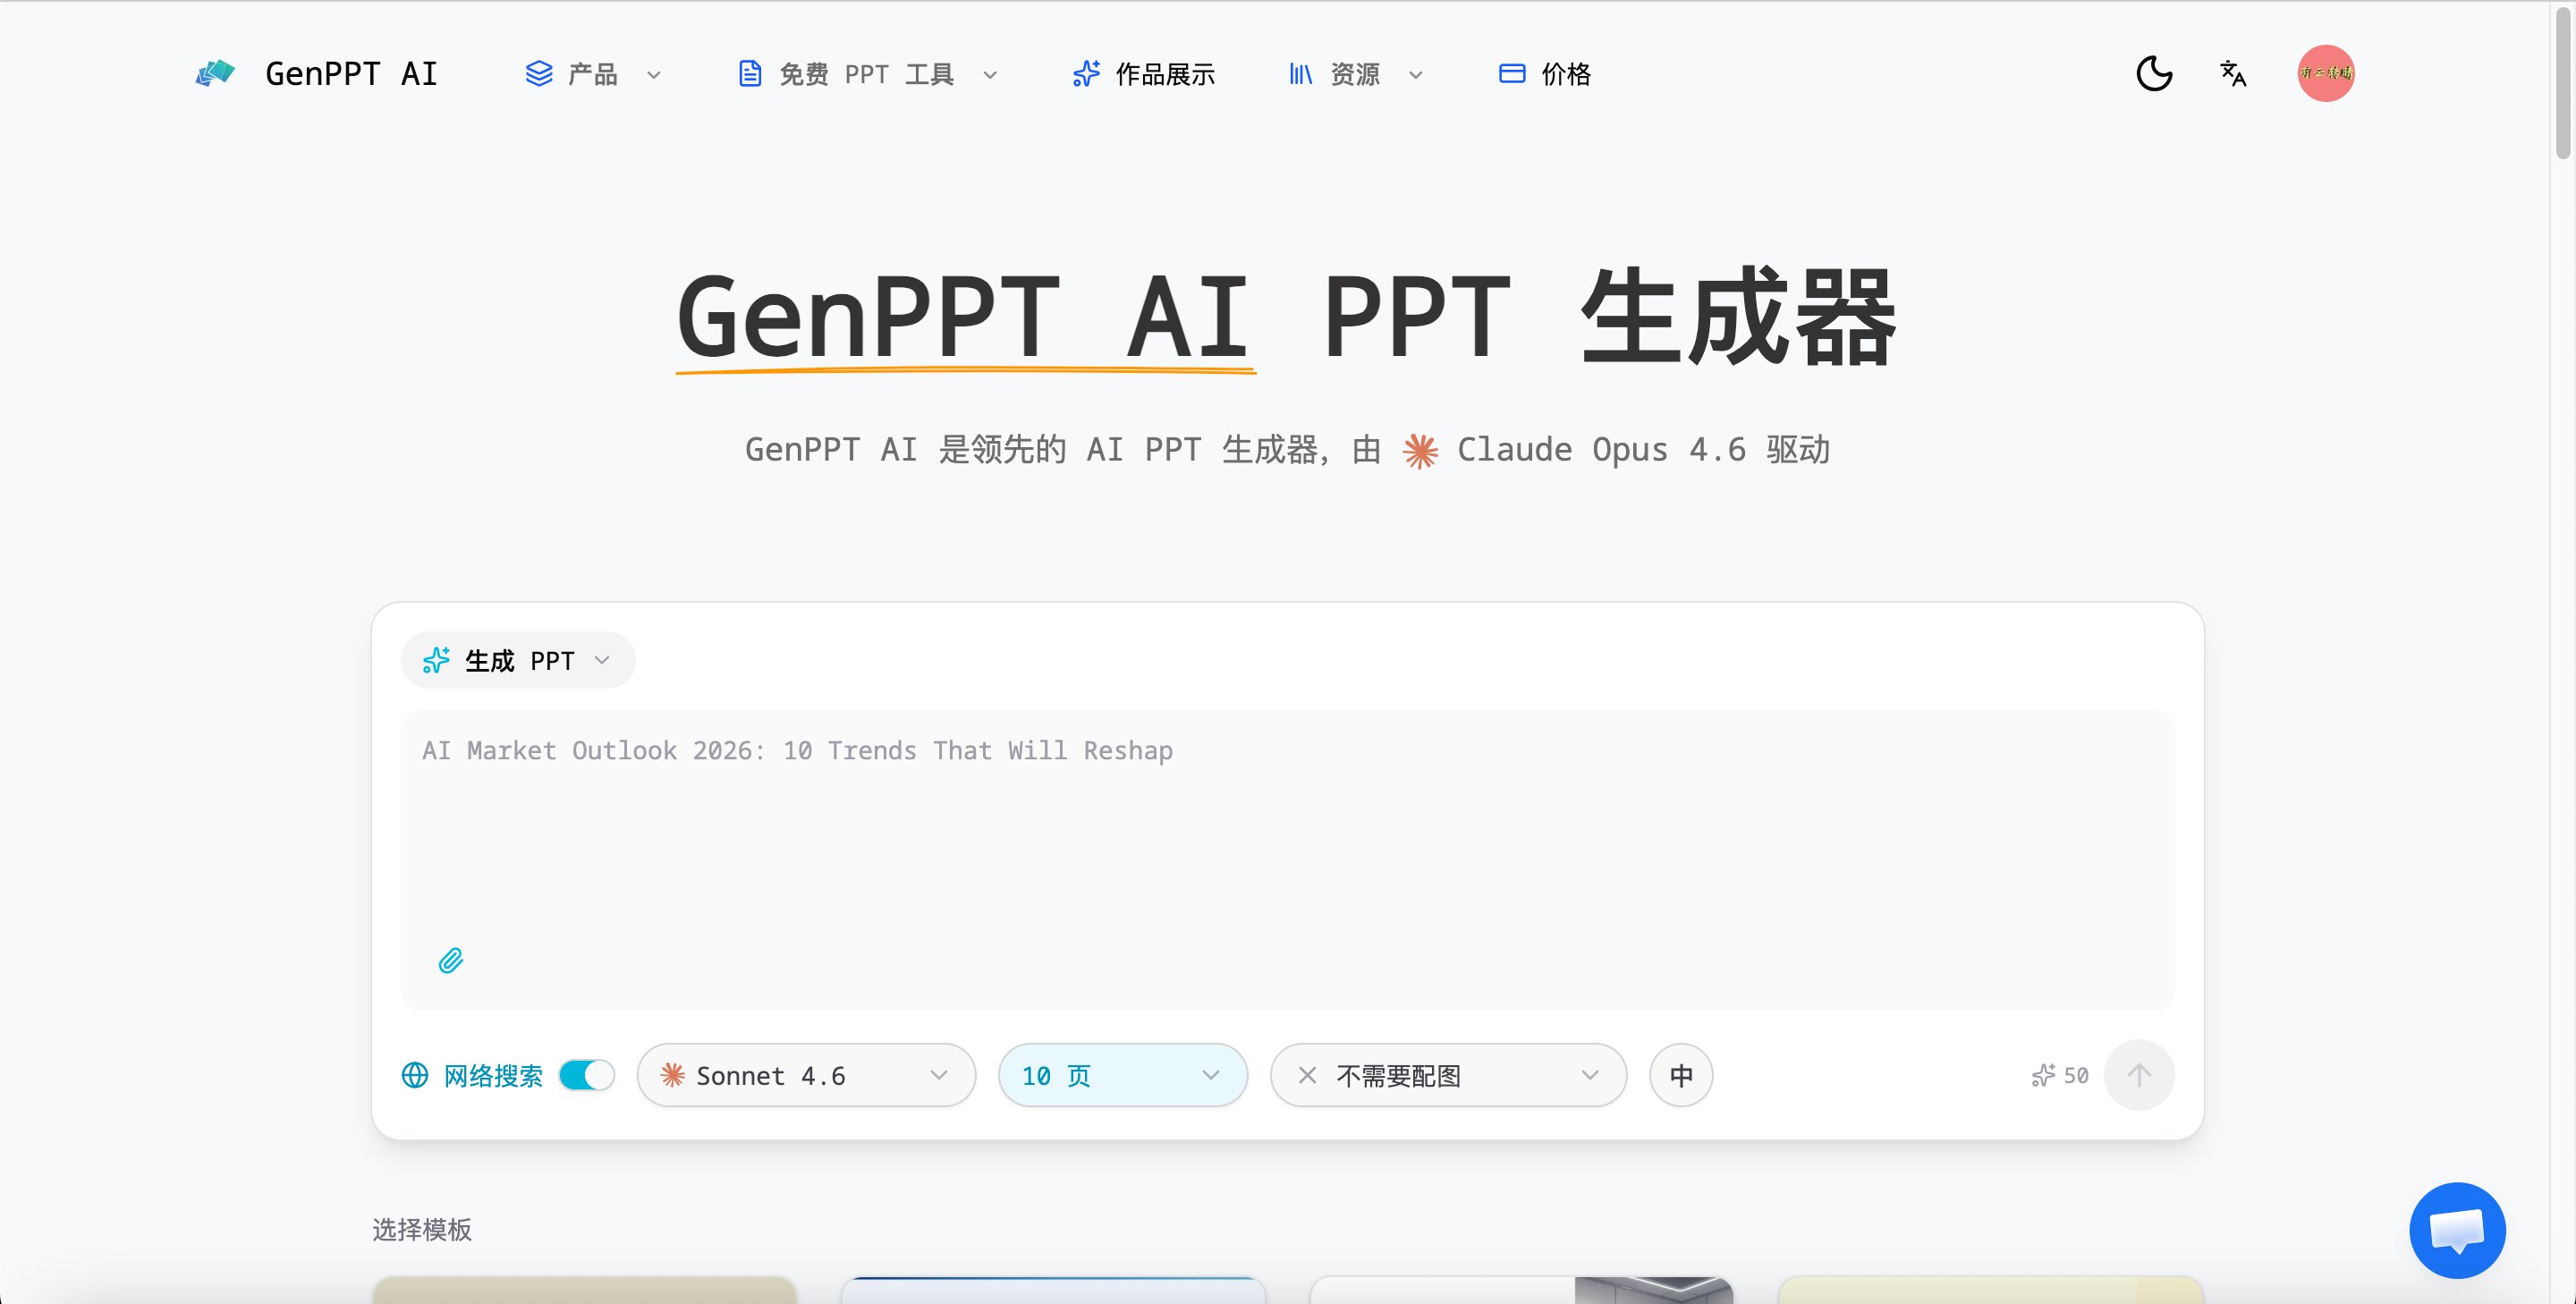Open the 10 页 page count dropdown
2576x1304 pixels.
(1122, 1075)
